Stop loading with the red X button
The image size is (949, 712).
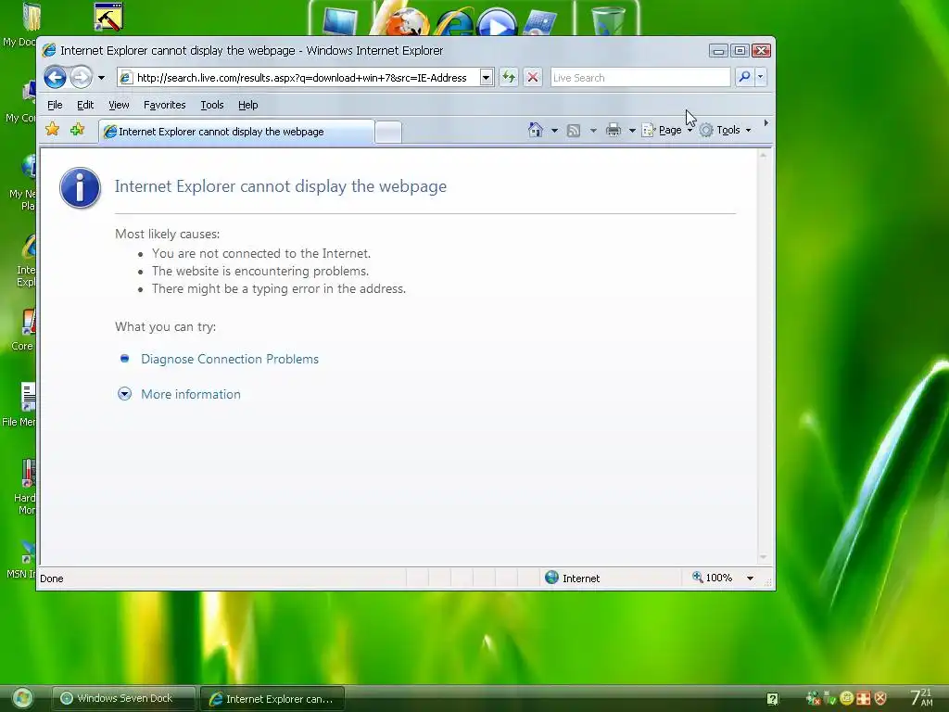tap(533, 78)
